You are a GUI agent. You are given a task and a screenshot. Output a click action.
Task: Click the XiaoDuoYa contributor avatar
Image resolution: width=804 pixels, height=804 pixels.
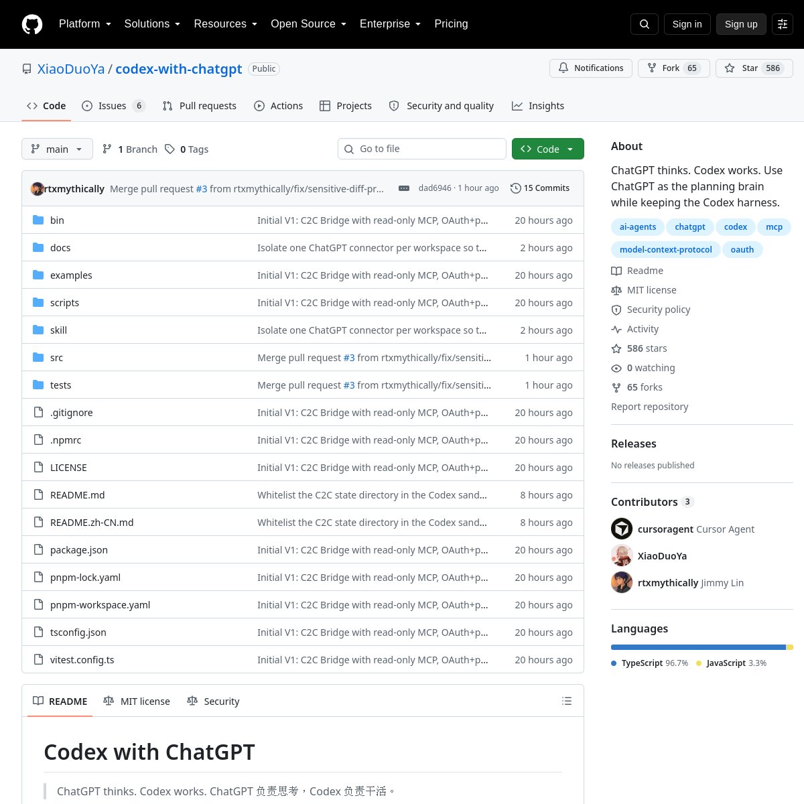622,555
